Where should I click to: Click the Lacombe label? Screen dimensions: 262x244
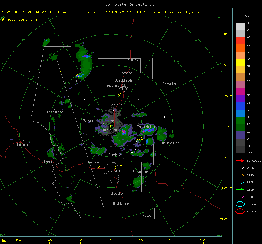pos(126,73)
